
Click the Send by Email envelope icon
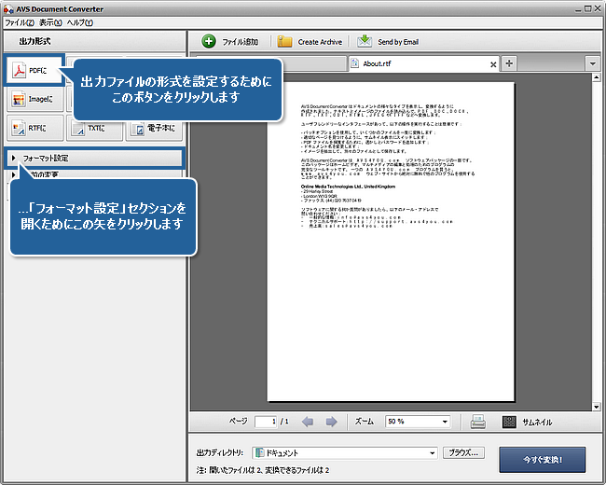[365, 41]
